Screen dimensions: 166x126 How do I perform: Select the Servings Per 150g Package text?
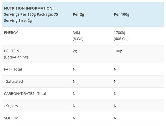coord(31,14)
